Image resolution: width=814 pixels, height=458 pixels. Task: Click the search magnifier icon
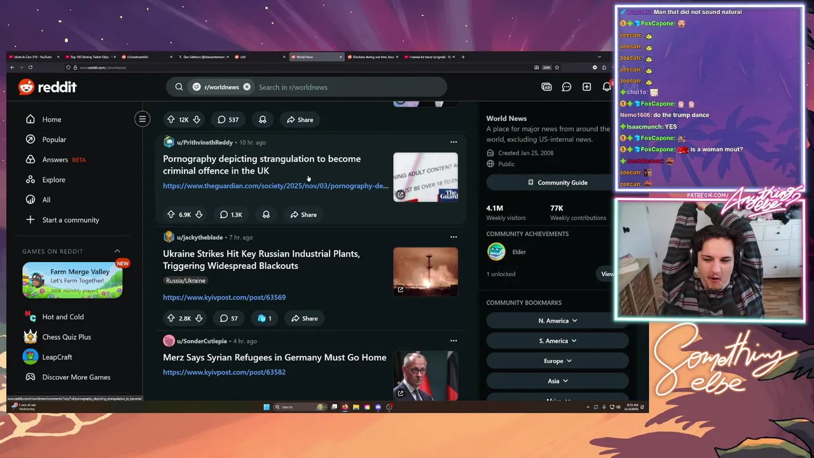pyautogui.click(x=179, y=87)
